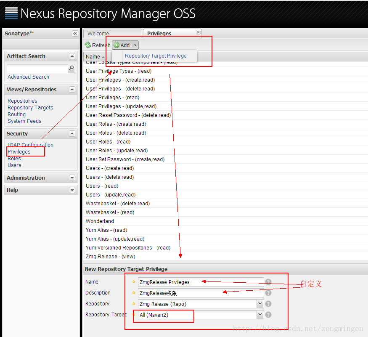Open the Users link
Viewport: 368px width, 337px height.
[x=14, y=165]
